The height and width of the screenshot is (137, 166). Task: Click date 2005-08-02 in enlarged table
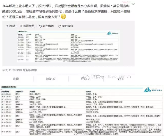pos(6,94)
